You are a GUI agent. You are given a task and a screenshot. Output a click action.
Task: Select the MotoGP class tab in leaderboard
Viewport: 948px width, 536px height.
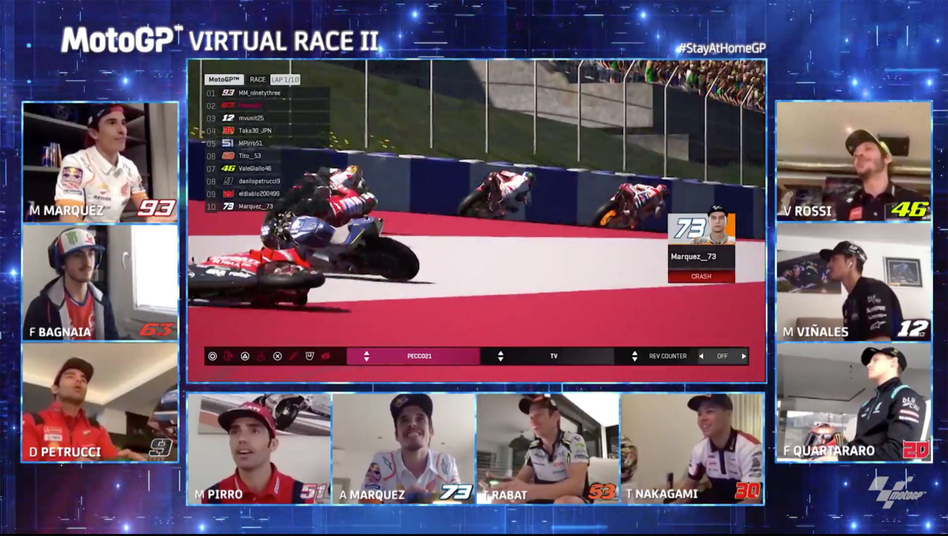coord(224,80)
